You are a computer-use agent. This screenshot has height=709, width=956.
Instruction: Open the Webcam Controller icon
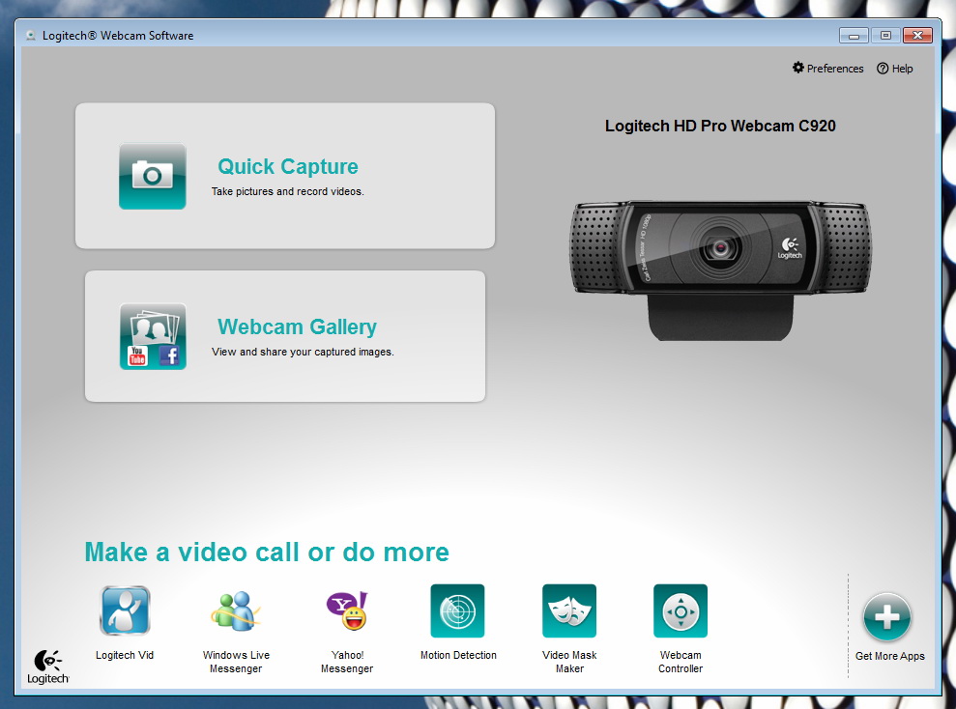[681, 610]
